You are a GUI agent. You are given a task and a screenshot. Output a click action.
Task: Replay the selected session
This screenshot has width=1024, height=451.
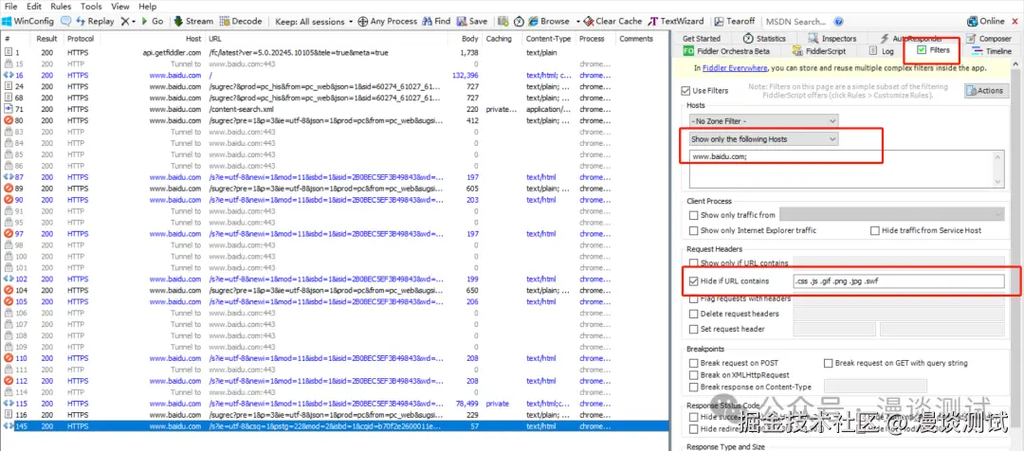pyautogui.click(x=96, y=21)
